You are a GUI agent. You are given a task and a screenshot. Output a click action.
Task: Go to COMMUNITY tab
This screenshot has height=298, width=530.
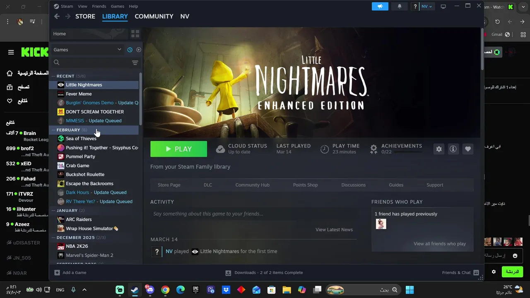[154, 16]
